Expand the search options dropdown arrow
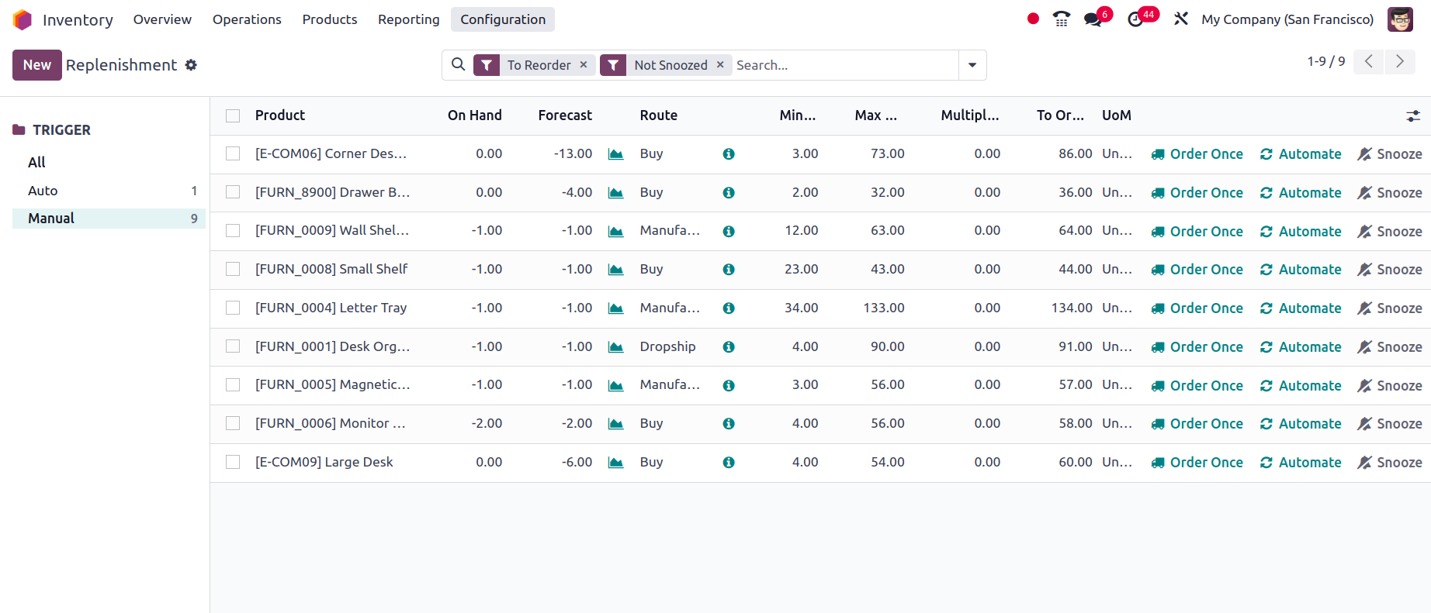The image size is (1431, 613). point(972,65)
